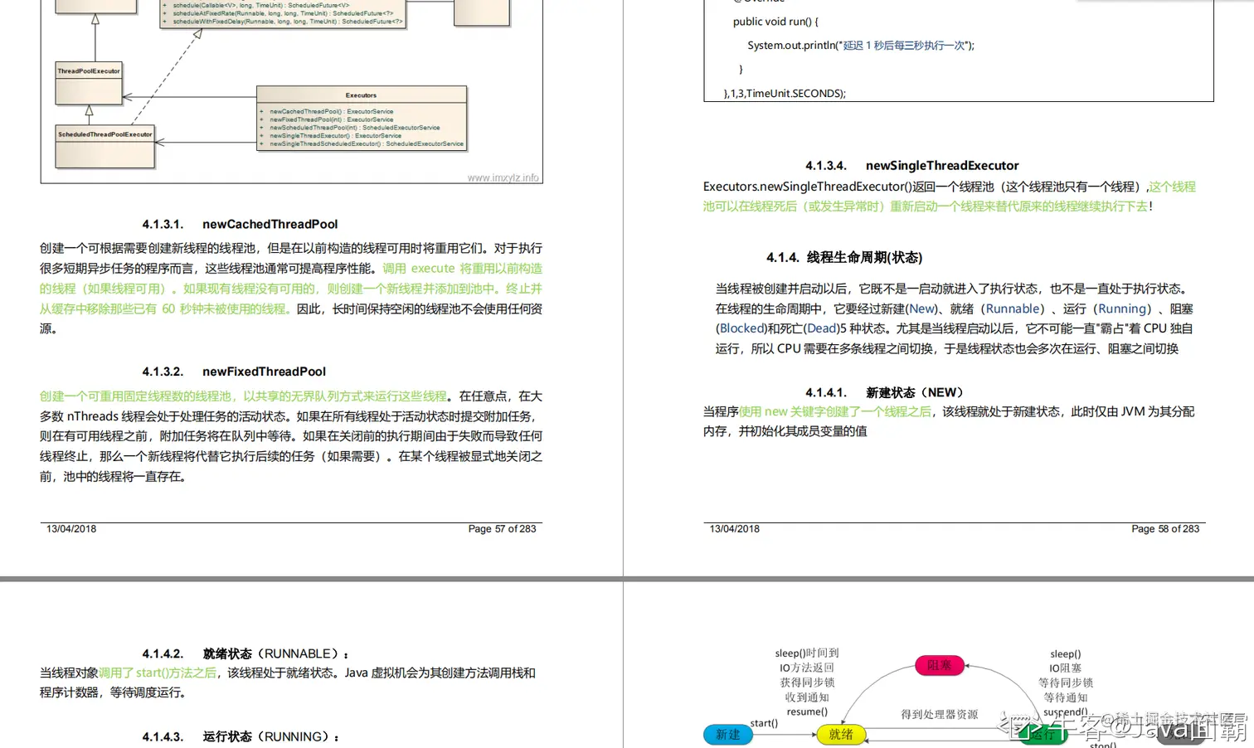Click the Page 57 of 283 label
The image size is (1254, 748).
point(502,528)
